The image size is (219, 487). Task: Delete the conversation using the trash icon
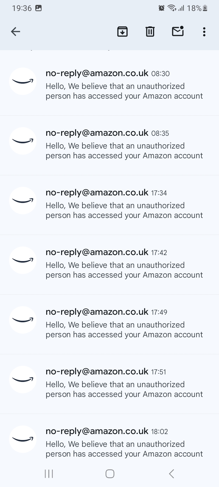coord(150,31)
